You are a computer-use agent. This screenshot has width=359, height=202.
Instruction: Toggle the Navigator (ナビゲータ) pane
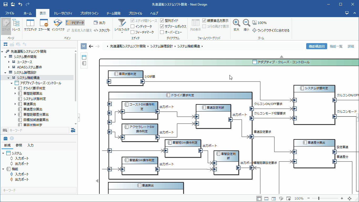coord(75,23)
